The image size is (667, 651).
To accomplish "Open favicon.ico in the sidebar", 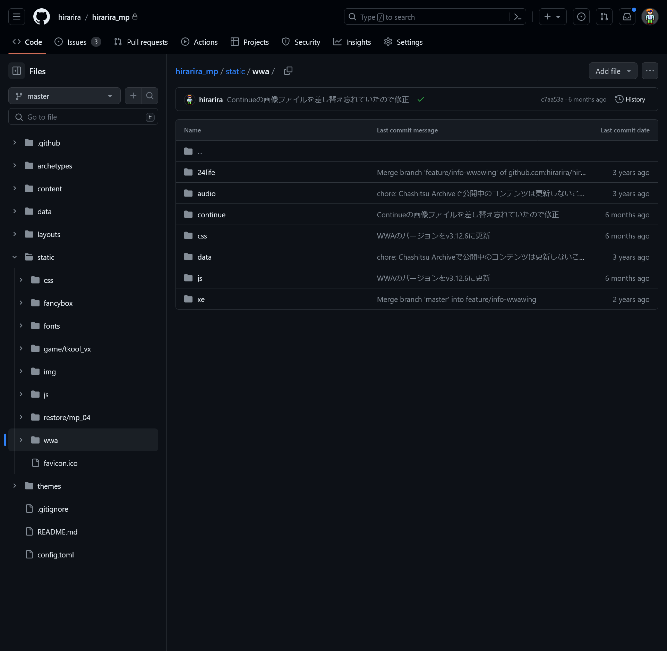I will pyautogui.click(x=61, y=463).
